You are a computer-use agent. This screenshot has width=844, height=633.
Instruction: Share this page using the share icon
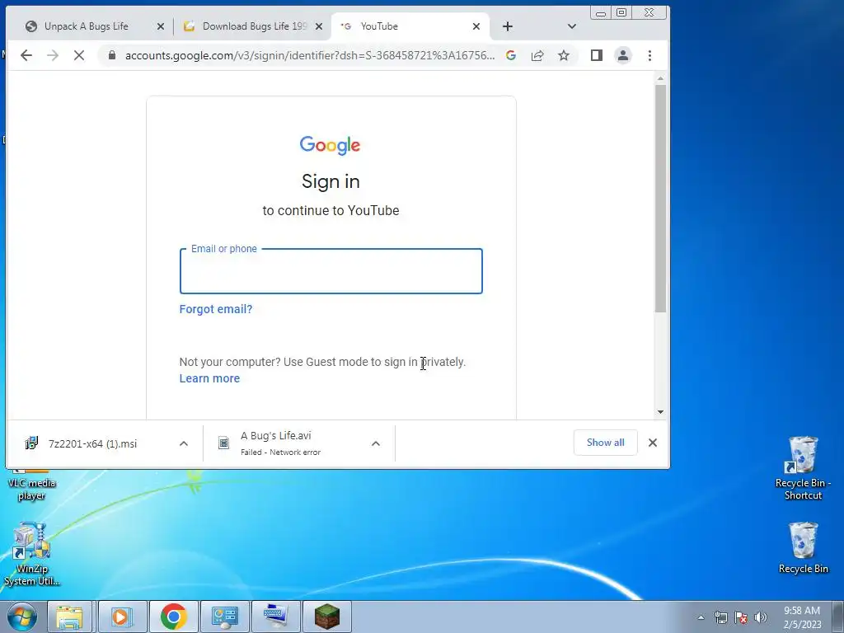tap(537, 55)
